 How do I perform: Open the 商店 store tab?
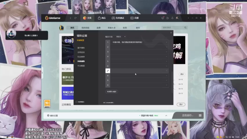point(102,18)
